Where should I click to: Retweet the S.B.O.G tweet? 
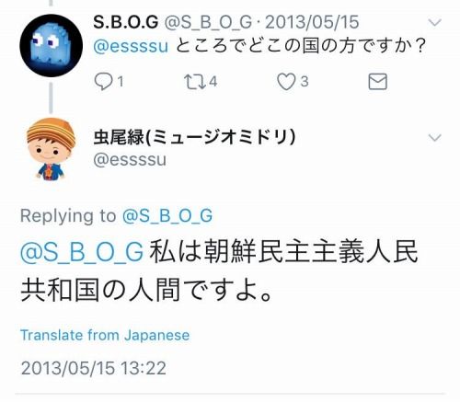tap(195, 82)
